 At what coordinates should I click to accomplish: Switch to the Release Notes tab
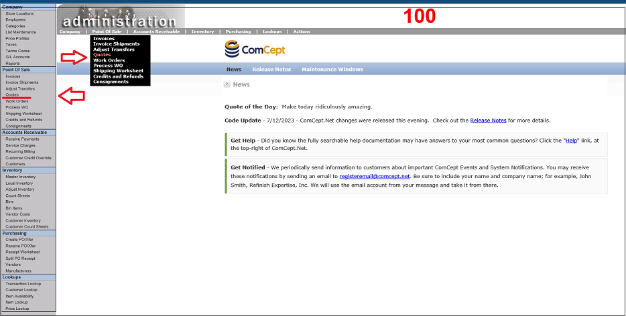tap(271, 70)
